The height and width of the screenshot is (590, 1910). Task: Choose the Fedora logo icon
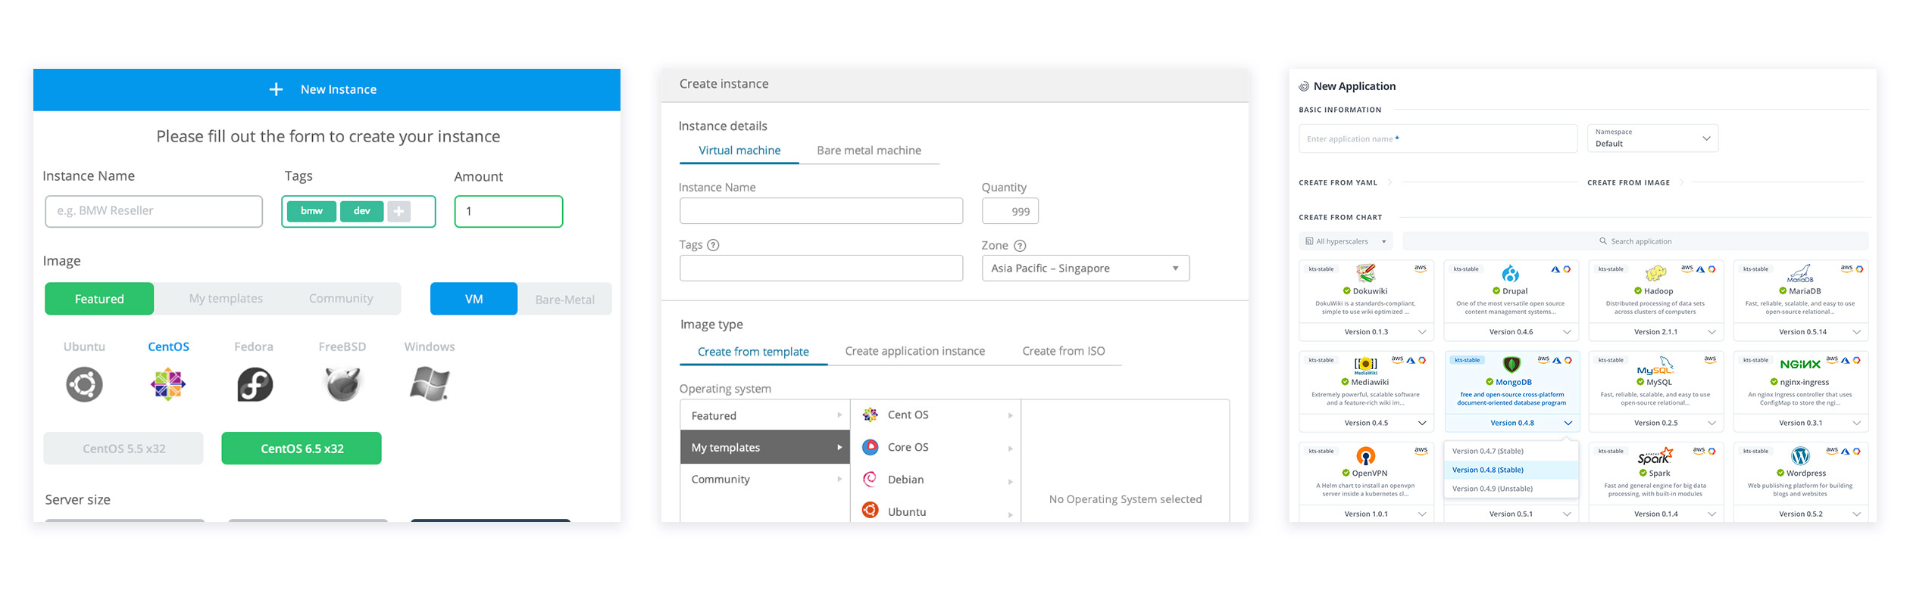coord(255,384)
